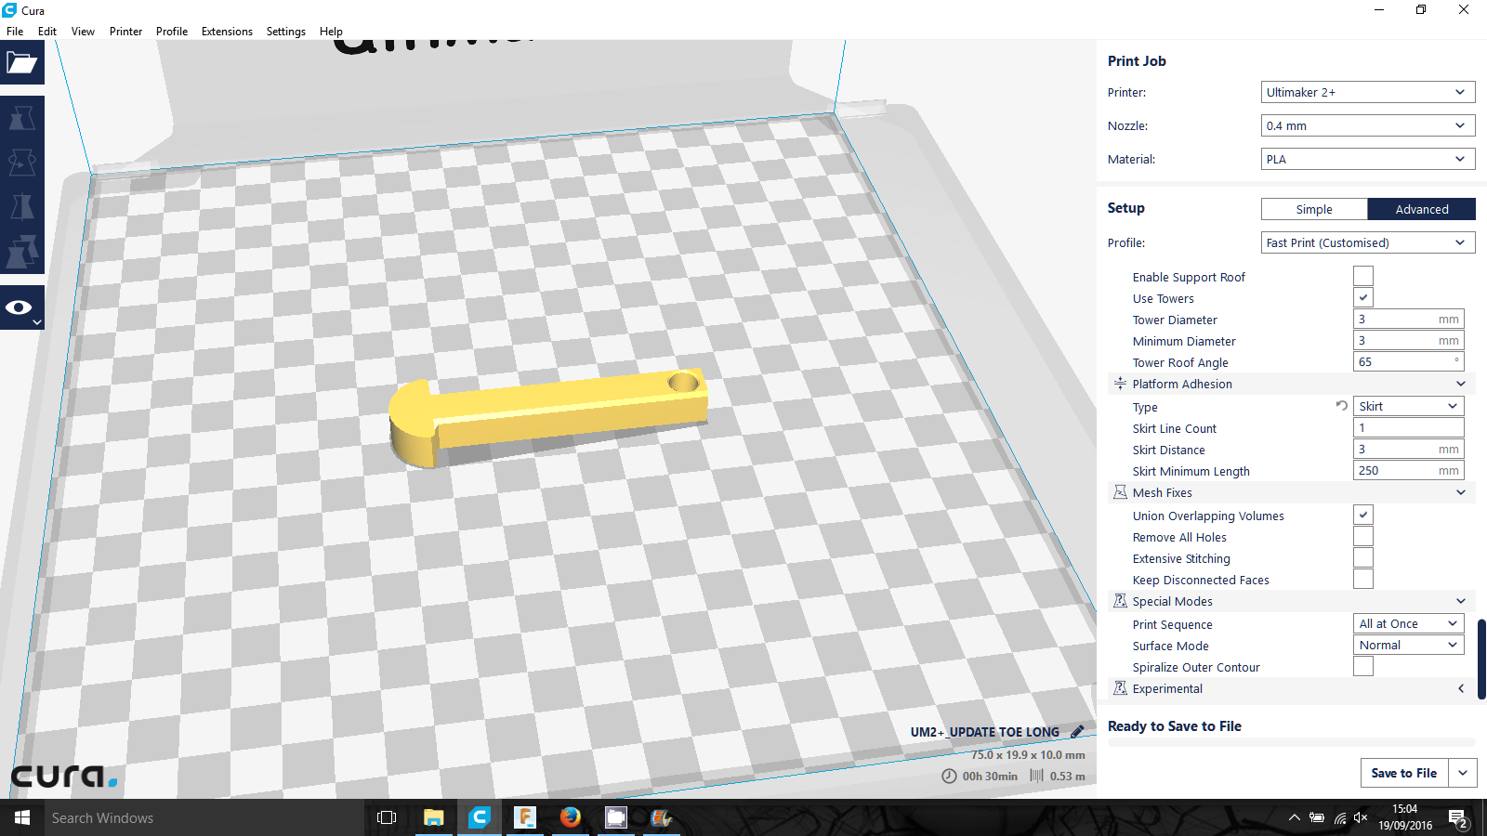
Task: Click the Open File folder icon
Action: pyautogui.click(x=21, y=63)
